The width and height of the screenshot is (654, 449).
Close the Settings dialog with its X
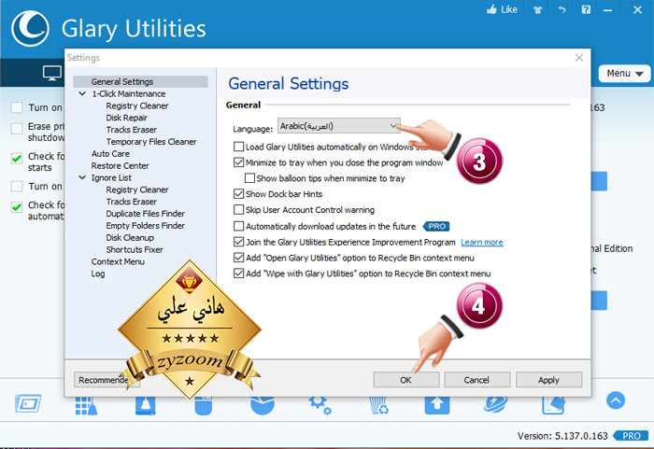coord(579,58)
